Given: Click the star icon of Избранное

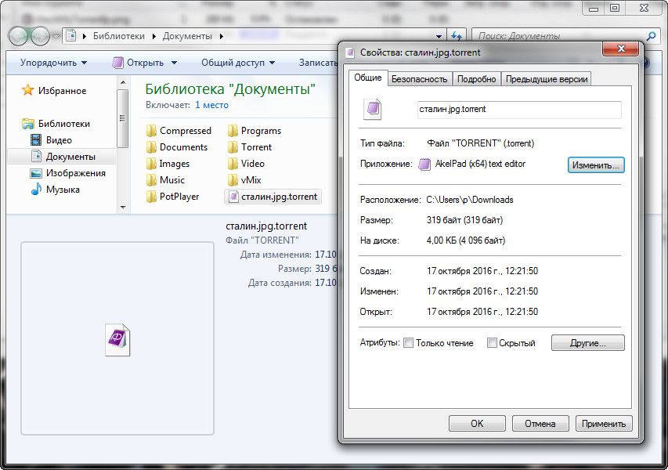Looking at the screenshot, I should tap(27, 90).
